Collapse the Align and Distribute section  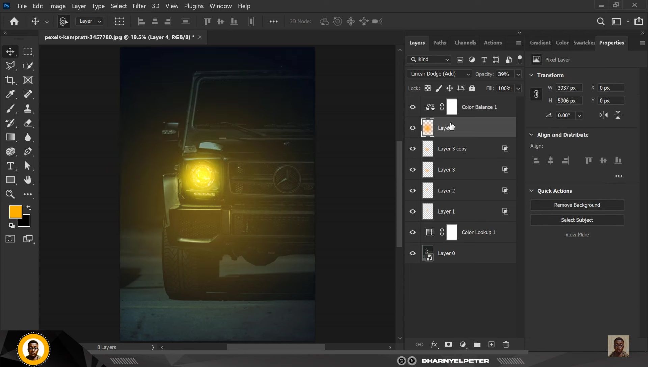[531, 135]
